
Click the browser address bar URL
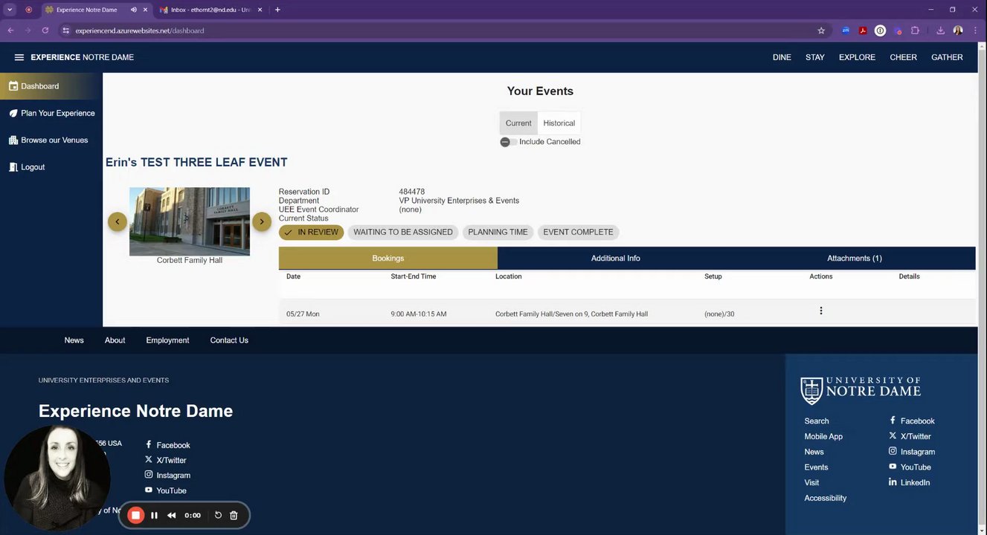[x=140, y=30]
